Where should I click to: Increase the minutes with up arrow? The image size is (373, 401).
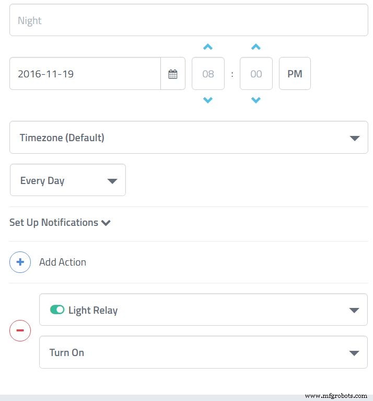(255, 47)
